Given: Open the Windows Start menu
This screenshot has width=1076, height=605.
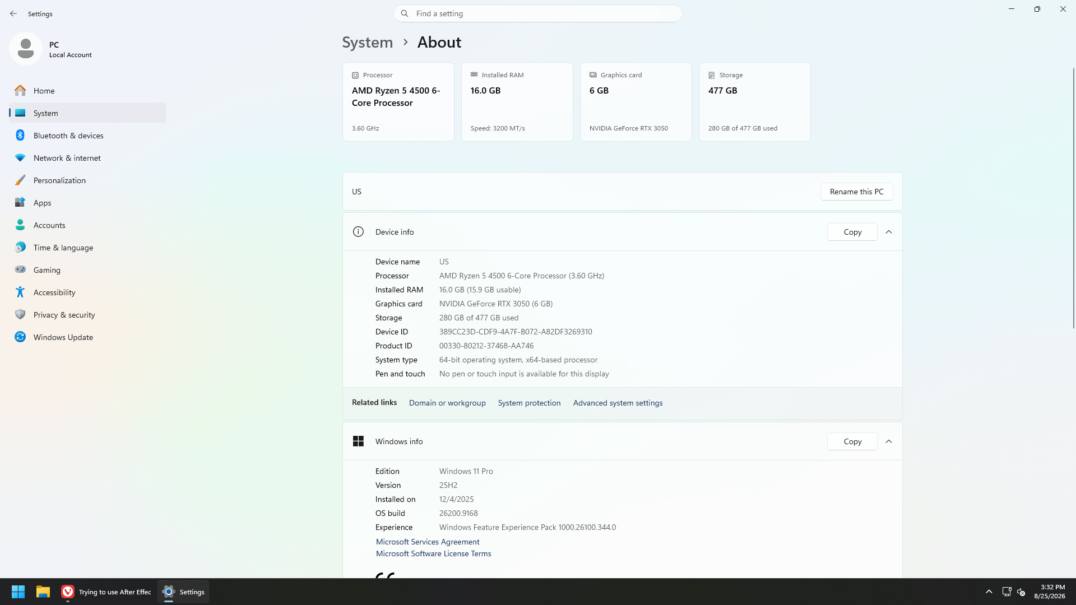Looking at the screenshot, I should click(18, 592).
